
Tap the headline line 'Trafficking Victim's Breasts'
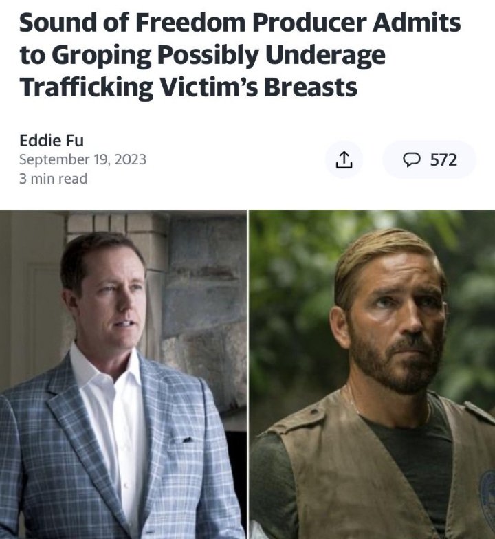point(188,87)
